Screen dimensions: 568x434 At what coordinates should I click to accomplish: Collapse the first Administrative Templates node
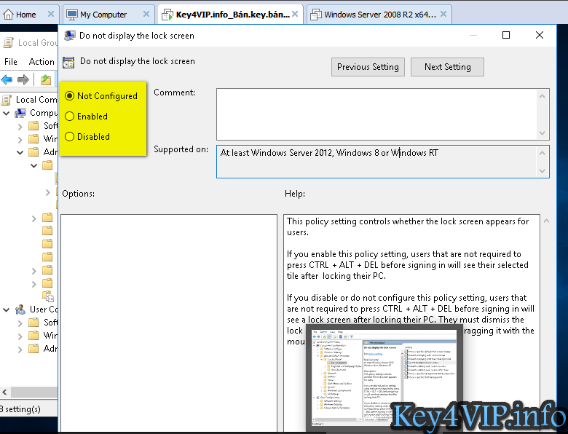[x=20, y=152]
